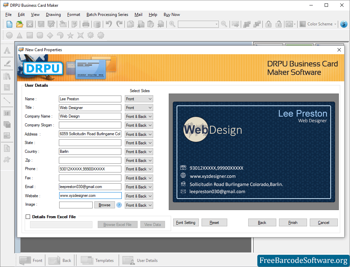The height and width of the screenshot is (267, 350).
Task: Open the Batch Processing Series menu
Action: [x=107, y=15]
